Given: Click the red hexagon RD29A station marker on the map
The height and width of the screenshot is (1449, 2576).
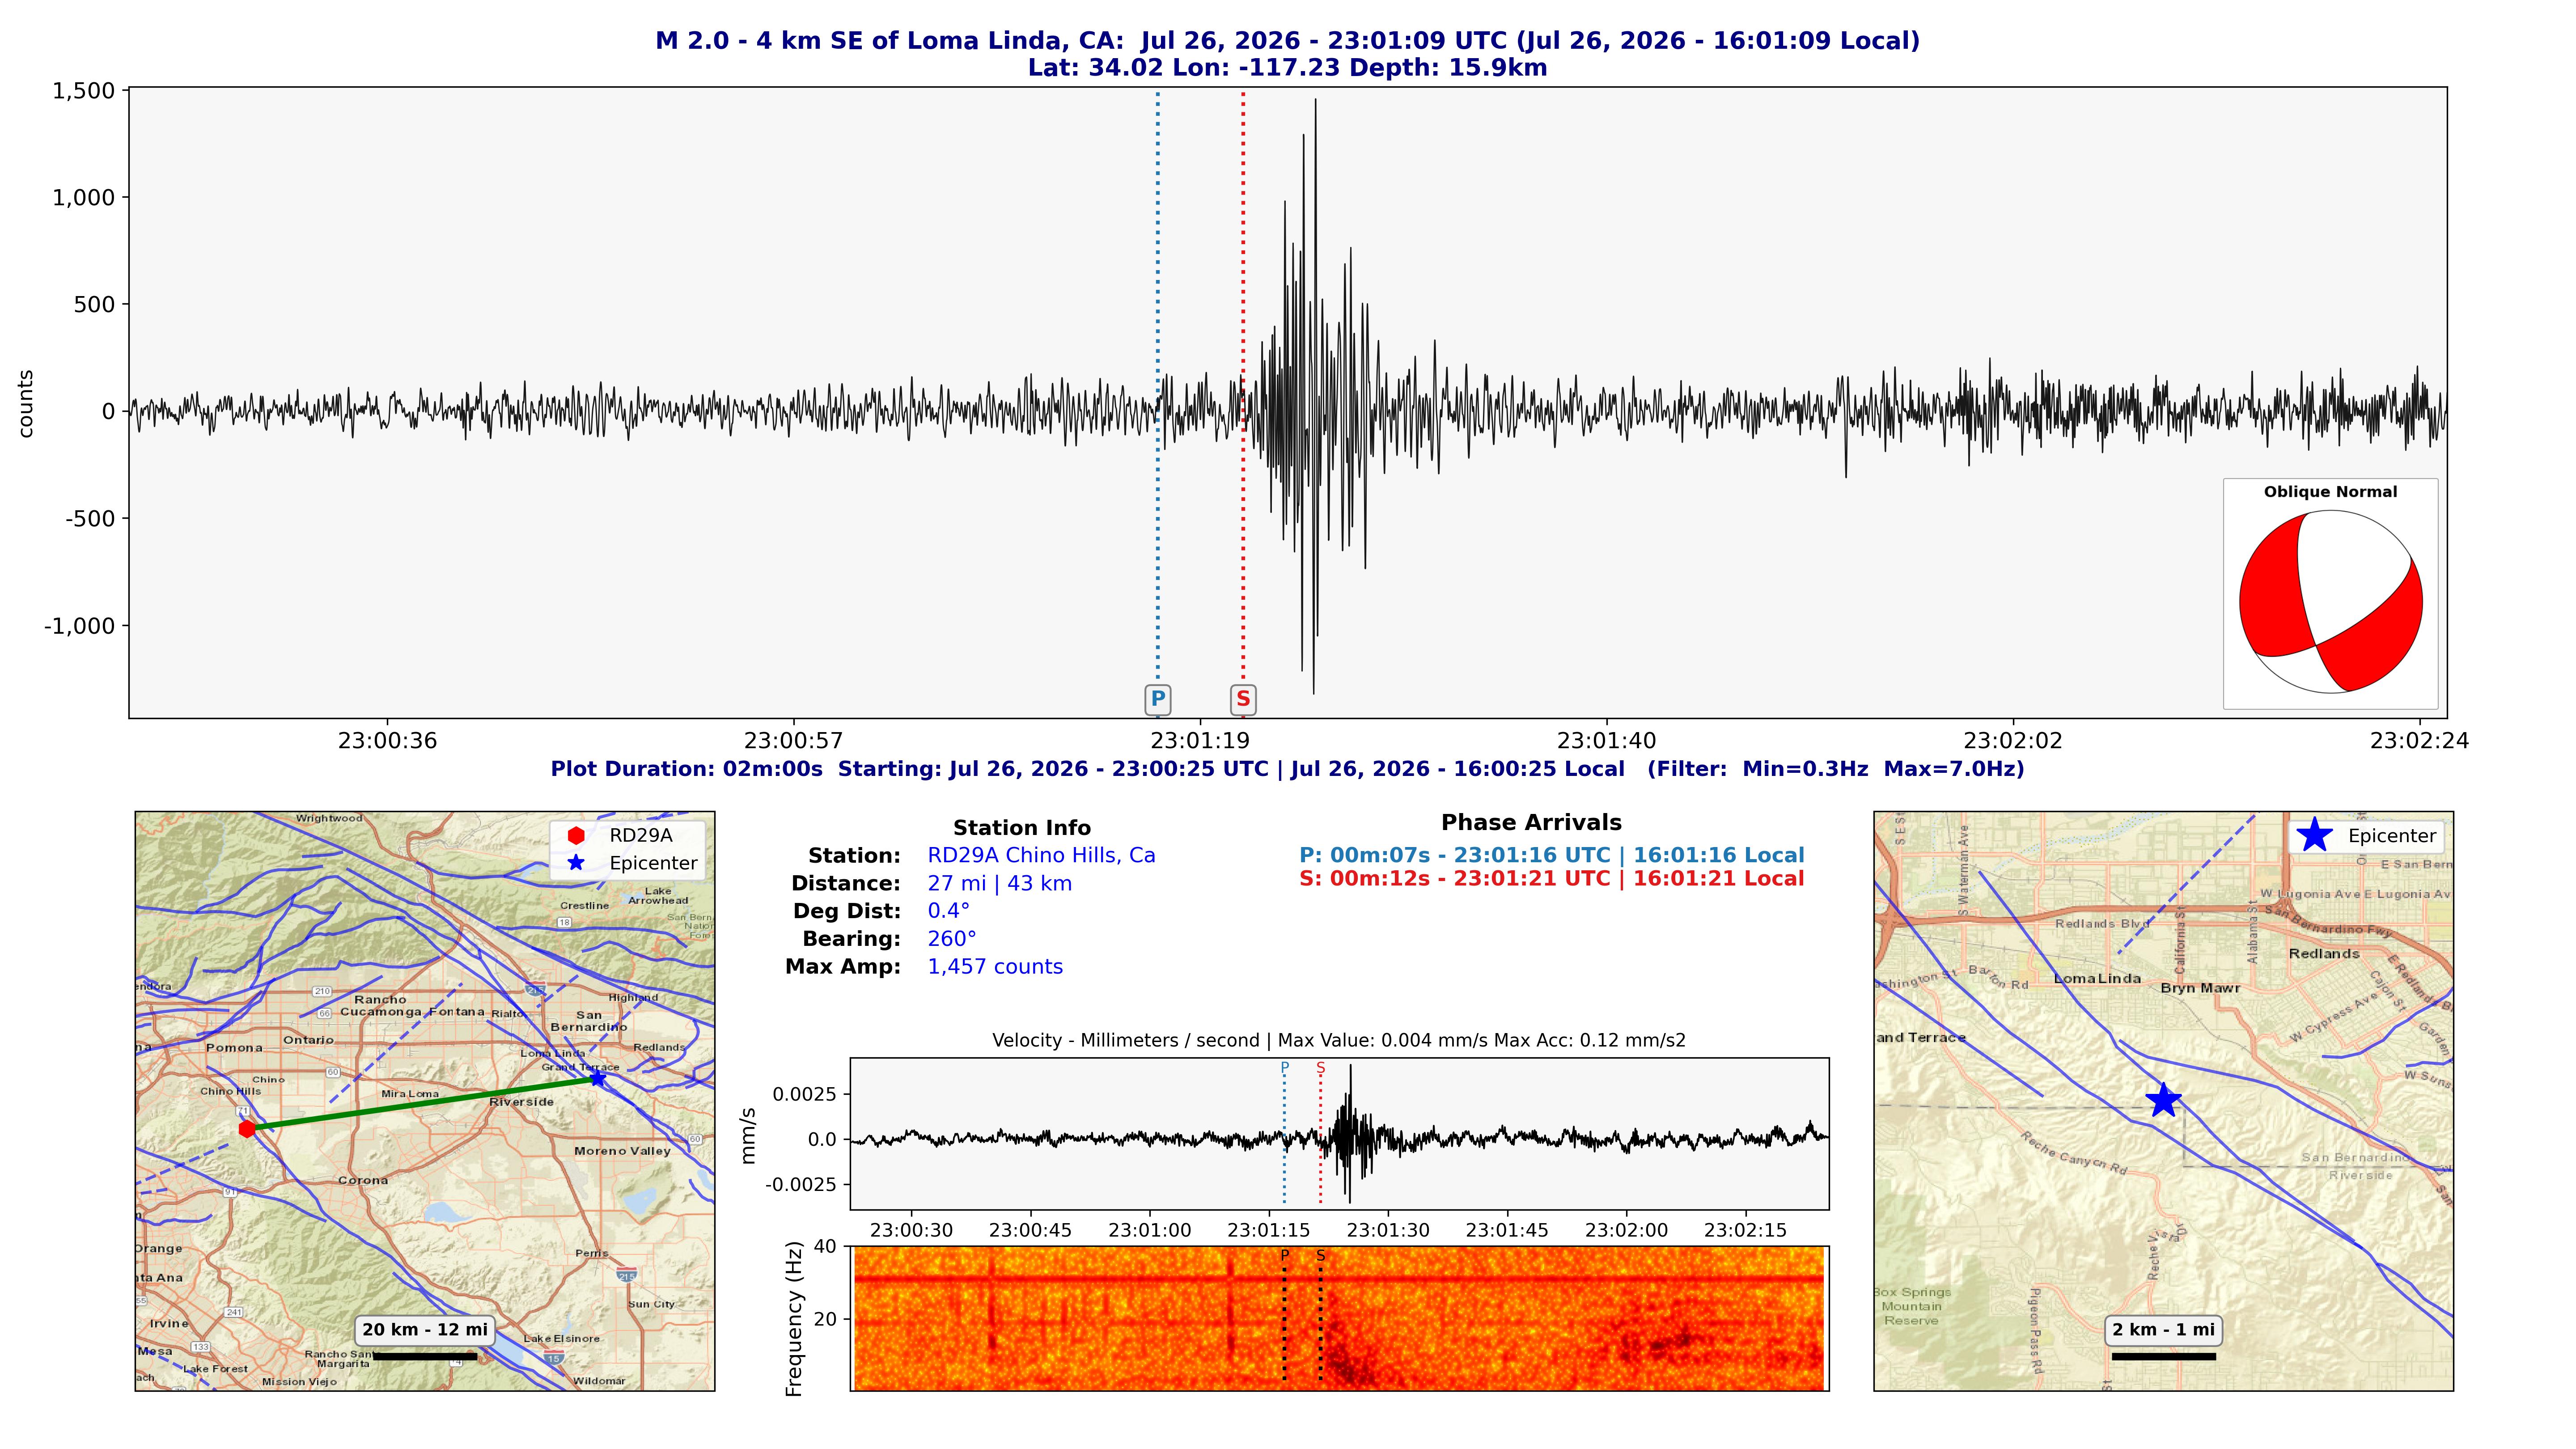Looking at the screenshot, I should (247, 1129).
